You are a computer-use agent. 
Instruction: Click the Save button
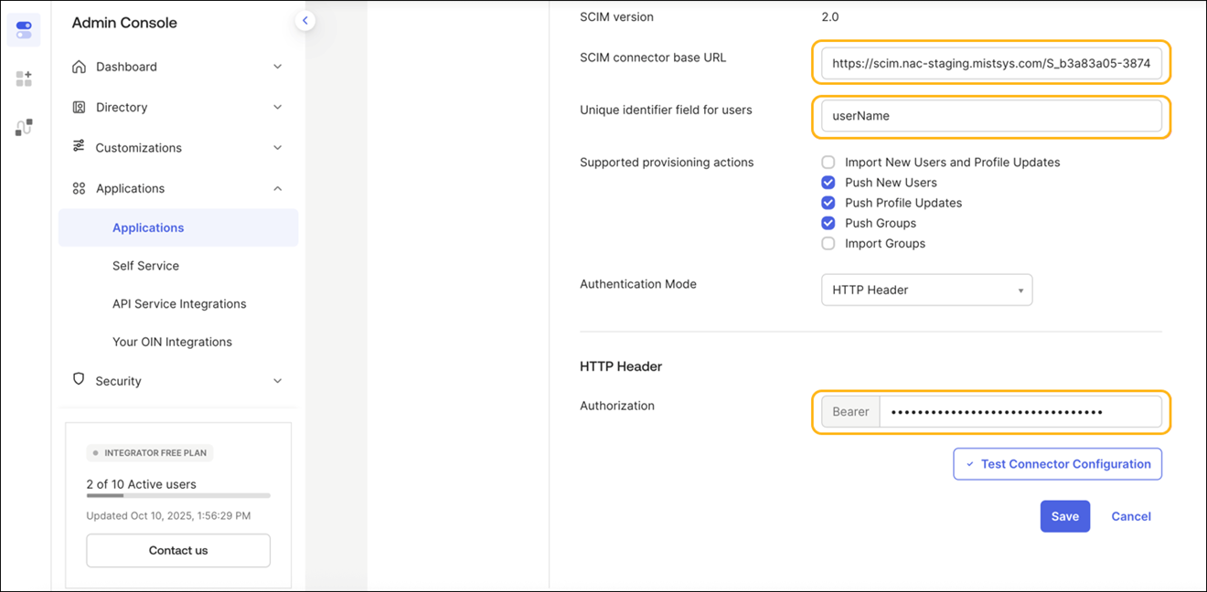(1064, 516)
